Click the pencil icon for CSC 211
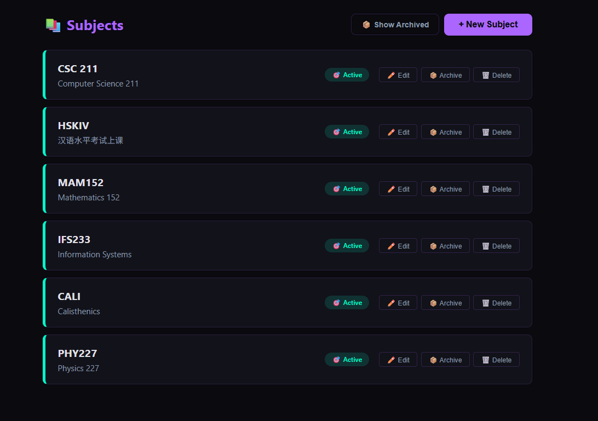The width and height of the screenshot is (598, 421). (x=391, y=76)
